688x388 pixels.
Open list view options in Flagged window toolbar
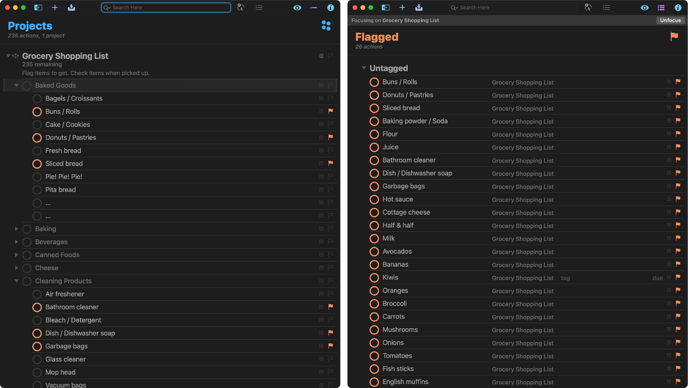point(606,7)
